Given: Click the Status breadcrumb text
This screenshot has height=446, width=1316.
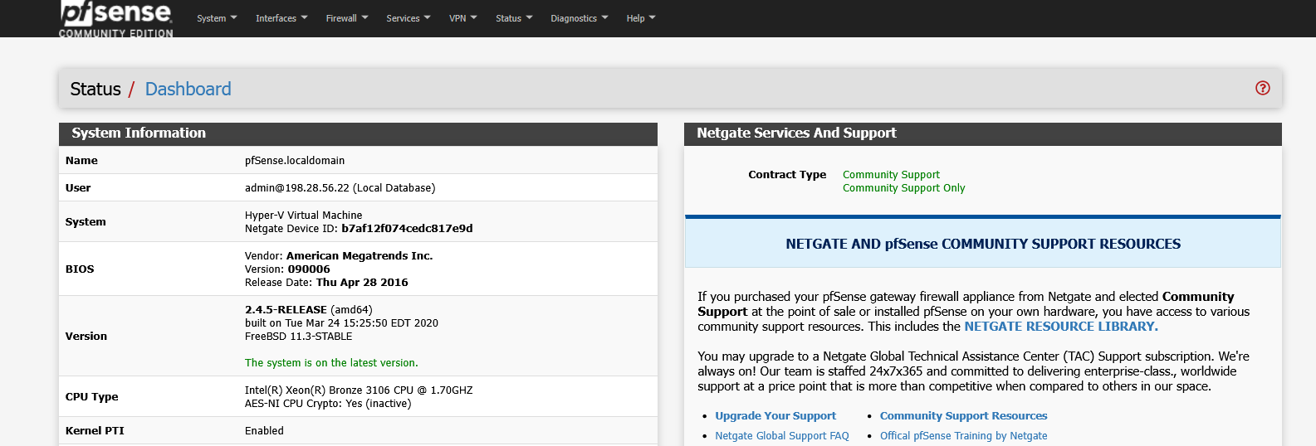Looking at the screenshot, I should 95,89.
